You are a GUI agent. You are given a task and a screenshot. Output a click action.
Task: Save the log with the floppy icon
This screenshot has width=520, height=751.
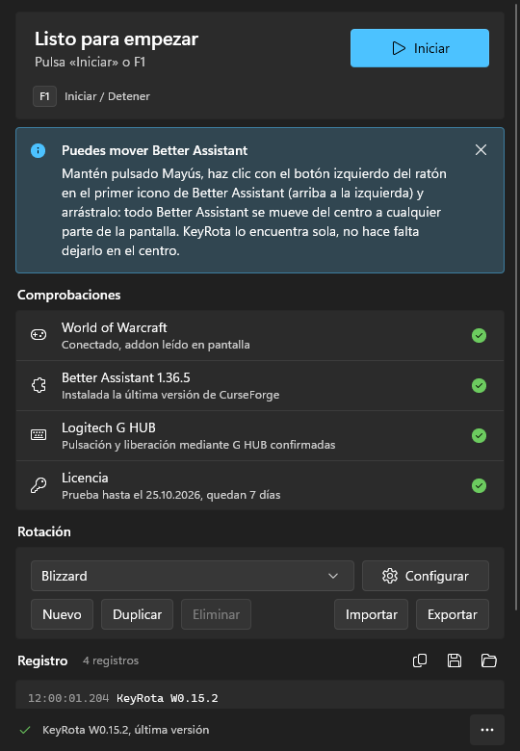click(455, 660)
